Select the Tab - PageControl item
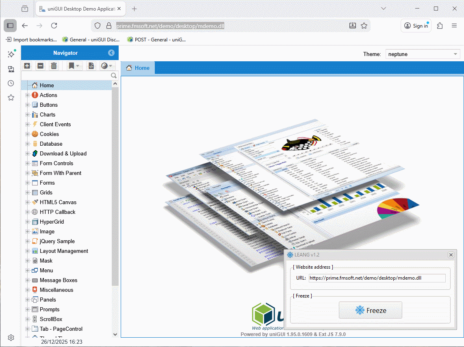Image resolution: width=464 pixels, height=347 pixels. click(x=66, y=329)
